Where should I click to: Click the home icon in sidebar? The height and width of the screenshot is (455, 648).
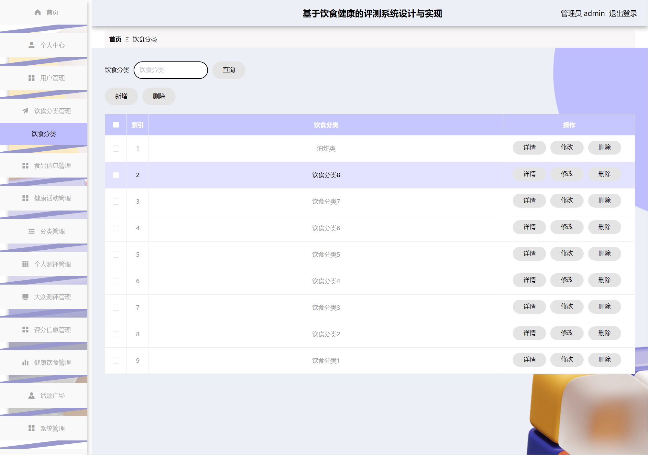point(38,12)
